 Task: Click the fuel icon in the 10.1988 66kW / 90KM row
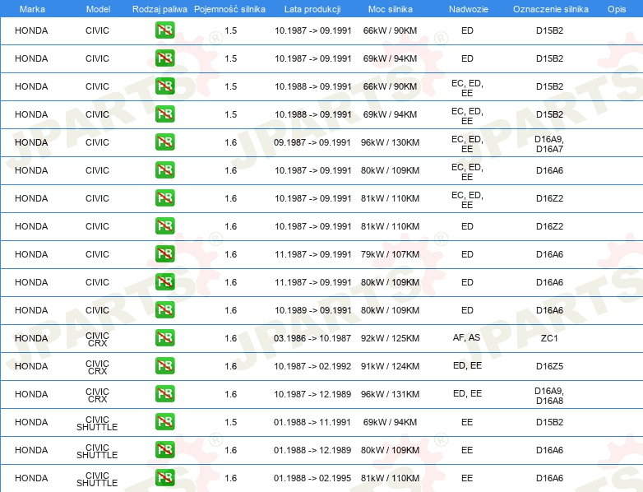click(164, 86)
